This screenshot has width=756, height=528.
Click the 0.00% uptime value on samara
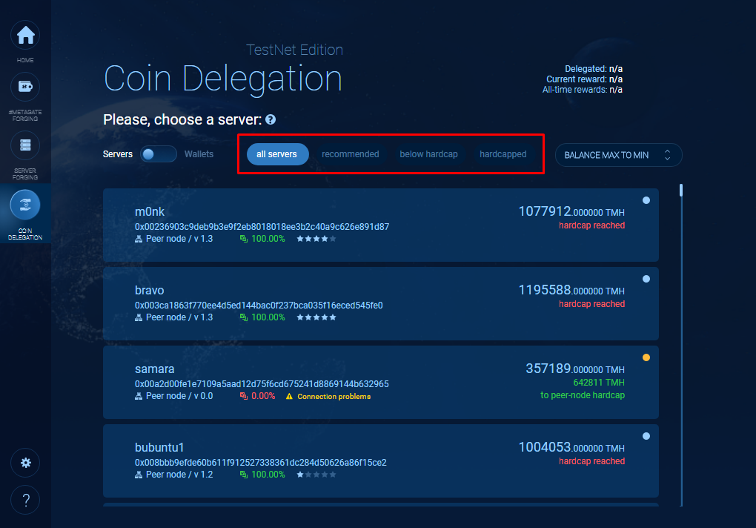pyautogui.click(x=263, y=396)
